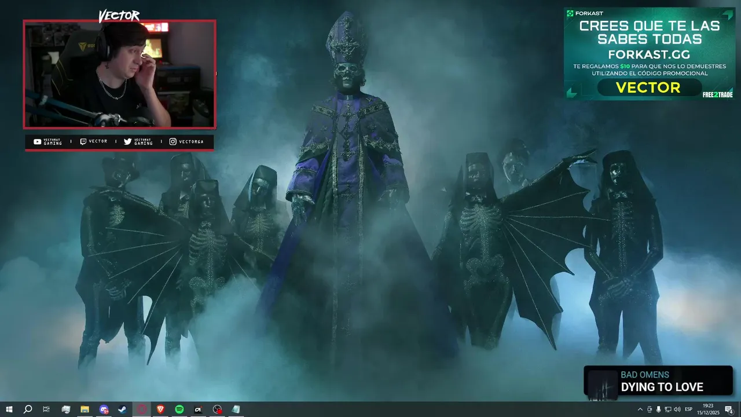The height and width of the screenshot is (417, 741).
Task: Click the Instagram Vectorga label
Action: [186, 142]
